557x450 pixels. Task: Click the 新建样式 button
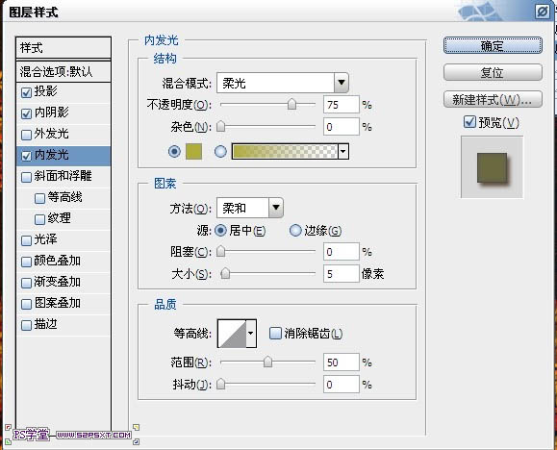[493, 99]
